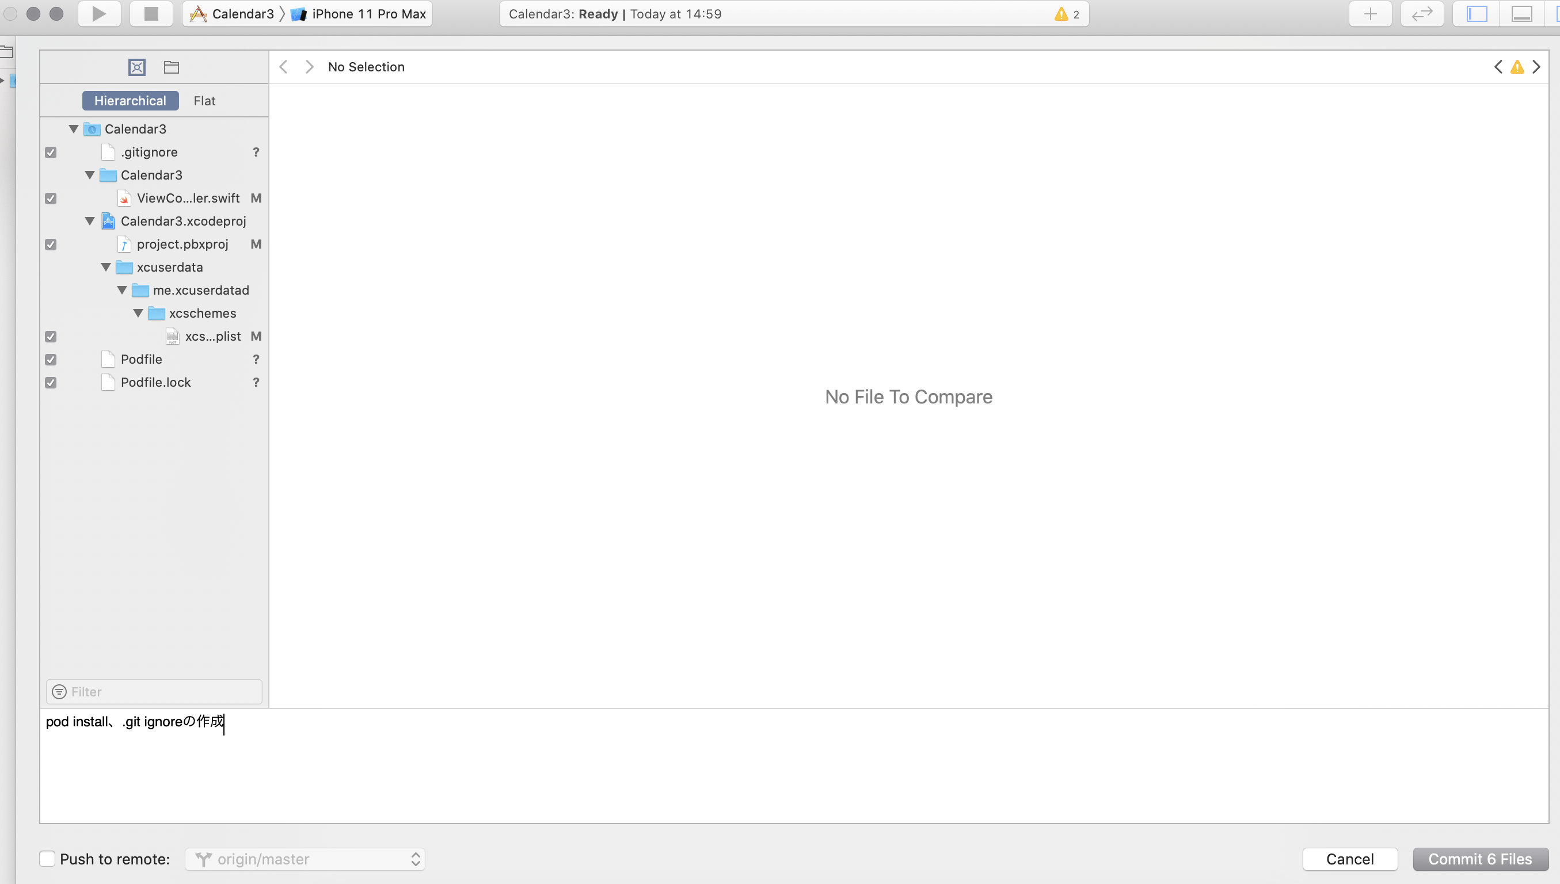
Task: Enable Push to remote checkbox
Action: [x=47, y=859]
